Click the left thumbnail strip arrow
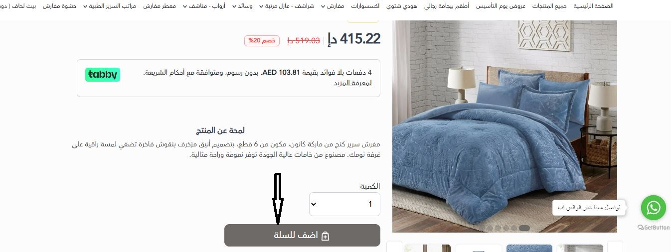The width and height of the screenshot is (671, 252). click(394, 247)
